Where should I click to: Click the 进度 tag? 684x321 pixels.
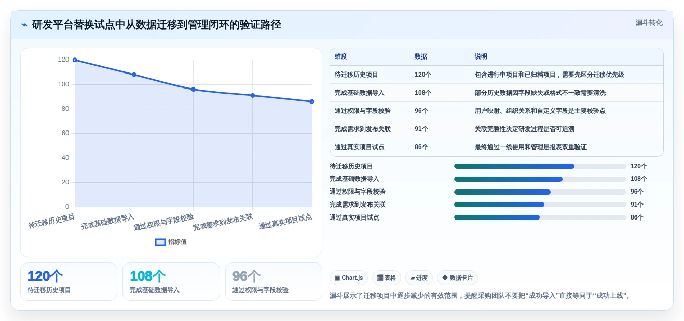[419, 278]
